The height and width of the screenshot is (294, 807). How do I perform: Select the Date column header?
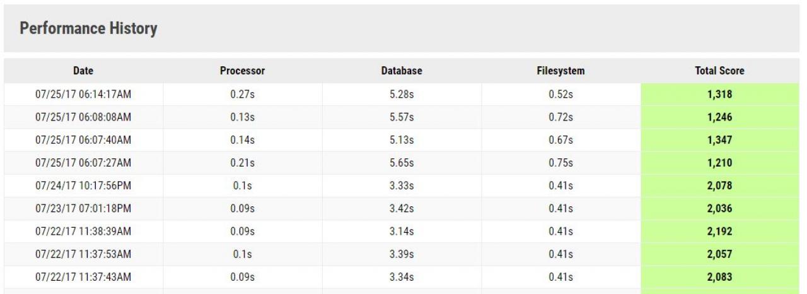[x=83, y=71]
